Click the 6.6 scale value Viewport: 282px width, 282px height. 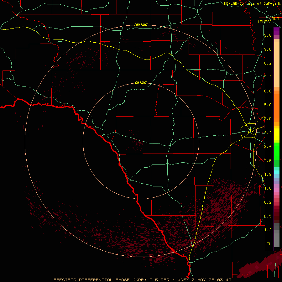pyautogui.click(x=268, y=91)
